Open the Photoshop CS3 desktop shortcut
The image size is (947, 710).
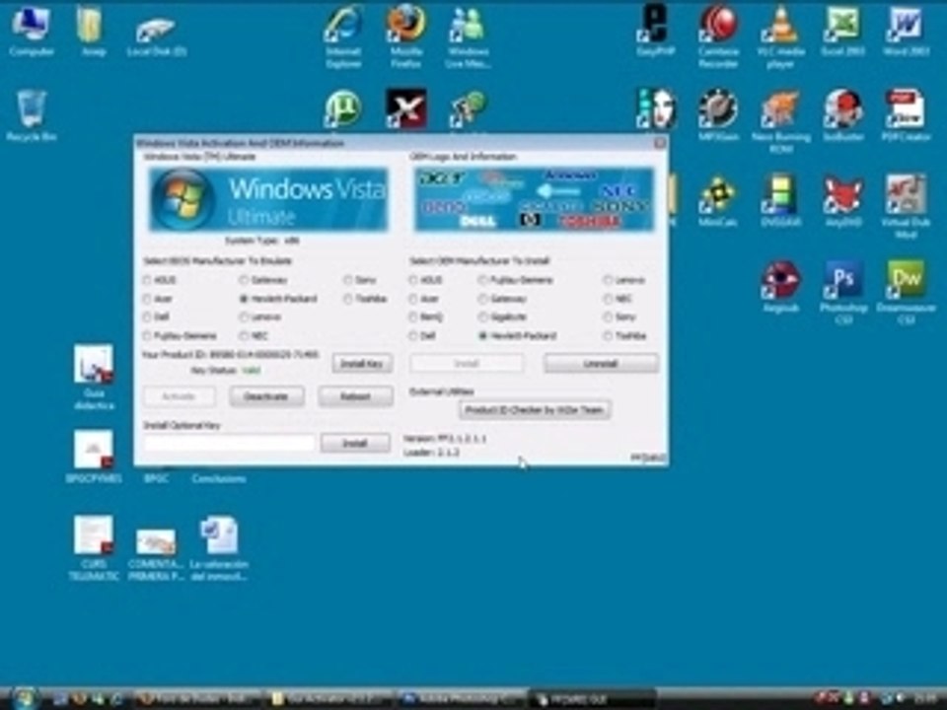(x=842, y=292)
